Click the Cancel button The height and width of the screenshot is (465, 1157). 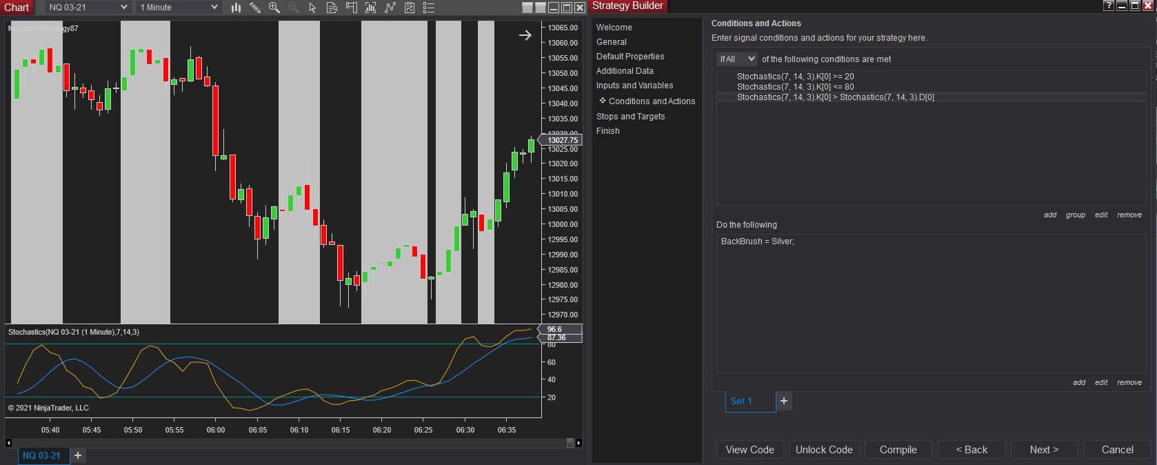1117,450
